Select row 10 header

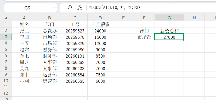[6, 81]
